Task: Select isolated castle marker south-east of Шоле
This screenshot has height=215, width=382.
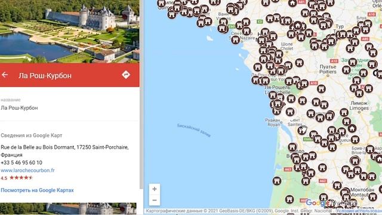Action: (300, 63)
